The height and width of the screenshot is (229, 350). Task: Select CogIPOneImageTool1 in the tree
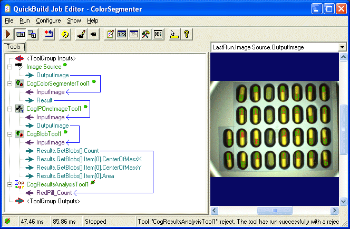click(54, 109)
